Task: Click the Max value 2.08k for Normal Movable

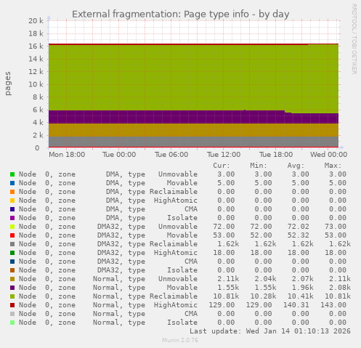Action: click(340, 288)
